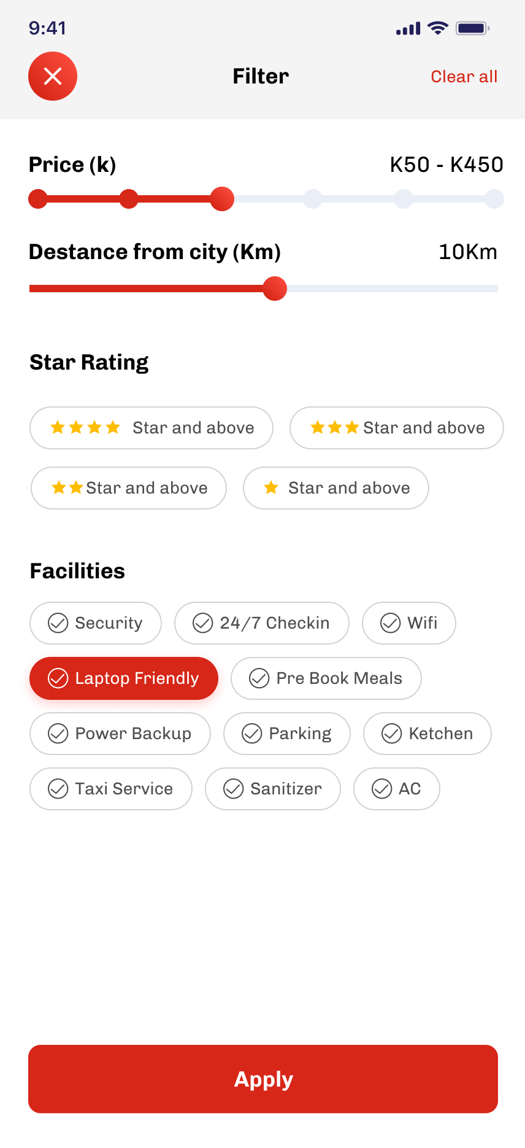The width and height of the screenshot is (525, 1148).
Task: Click the checkmark icon beside AC
Action: [x=382, y=789]
